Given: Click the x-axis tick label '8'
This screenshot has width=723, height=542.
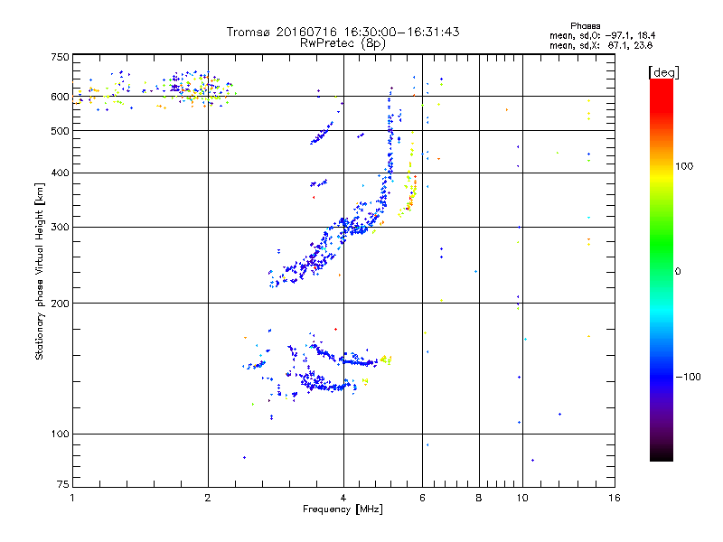Looking at the screenshot, I should click(479, 498).
